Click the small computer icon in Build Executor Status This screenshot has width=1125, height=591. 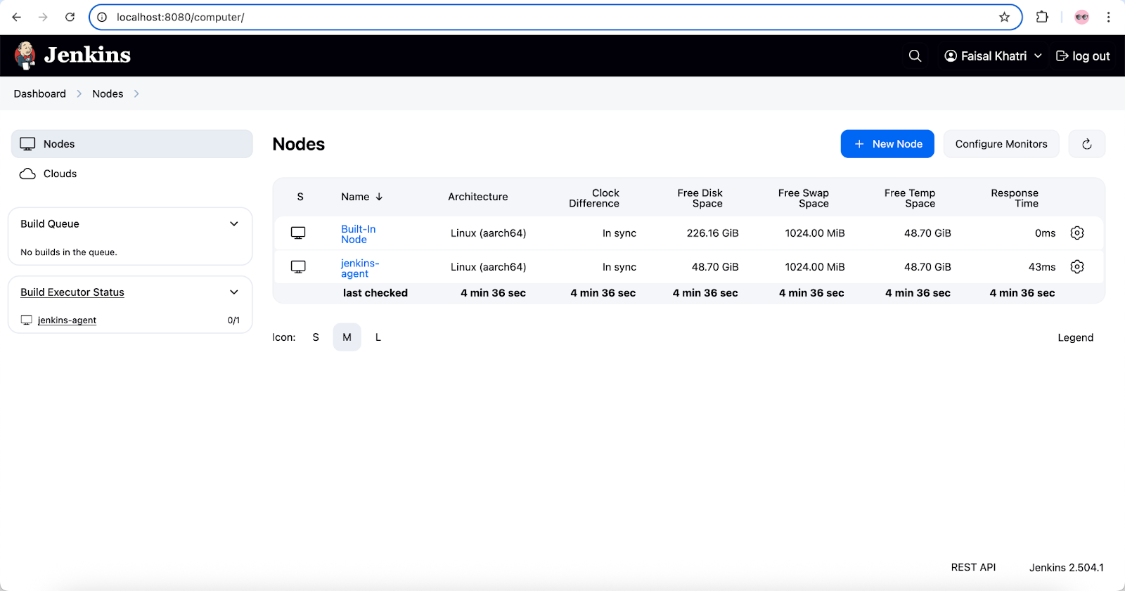click(27, 320)
